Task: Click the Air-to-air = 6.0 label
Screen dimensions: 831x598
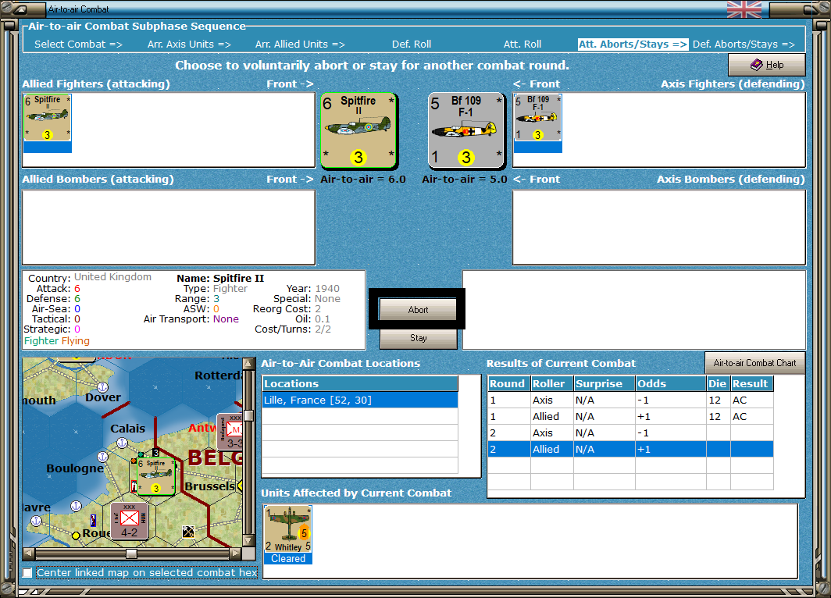Action: coord(363,180)
